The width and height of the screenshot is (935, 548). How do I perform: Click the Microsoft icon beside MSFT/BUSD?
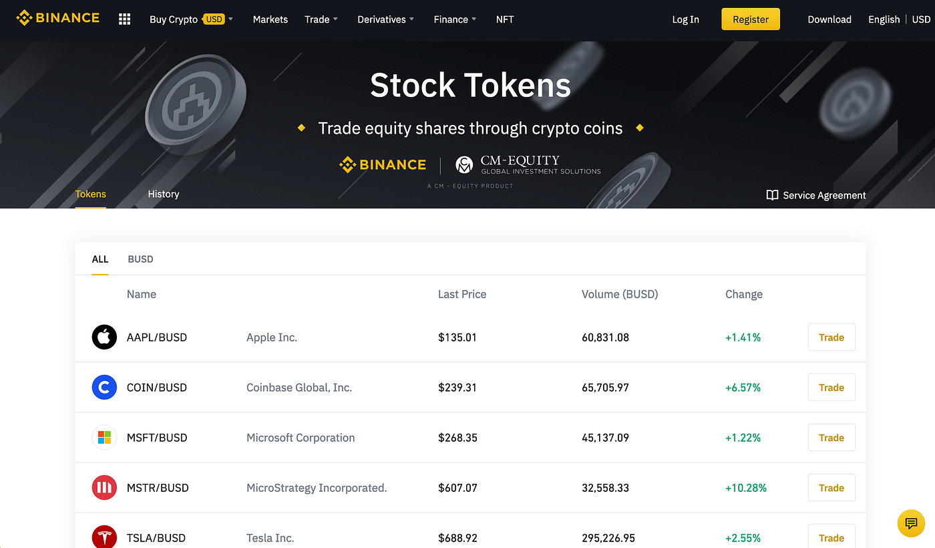(104, 437)
